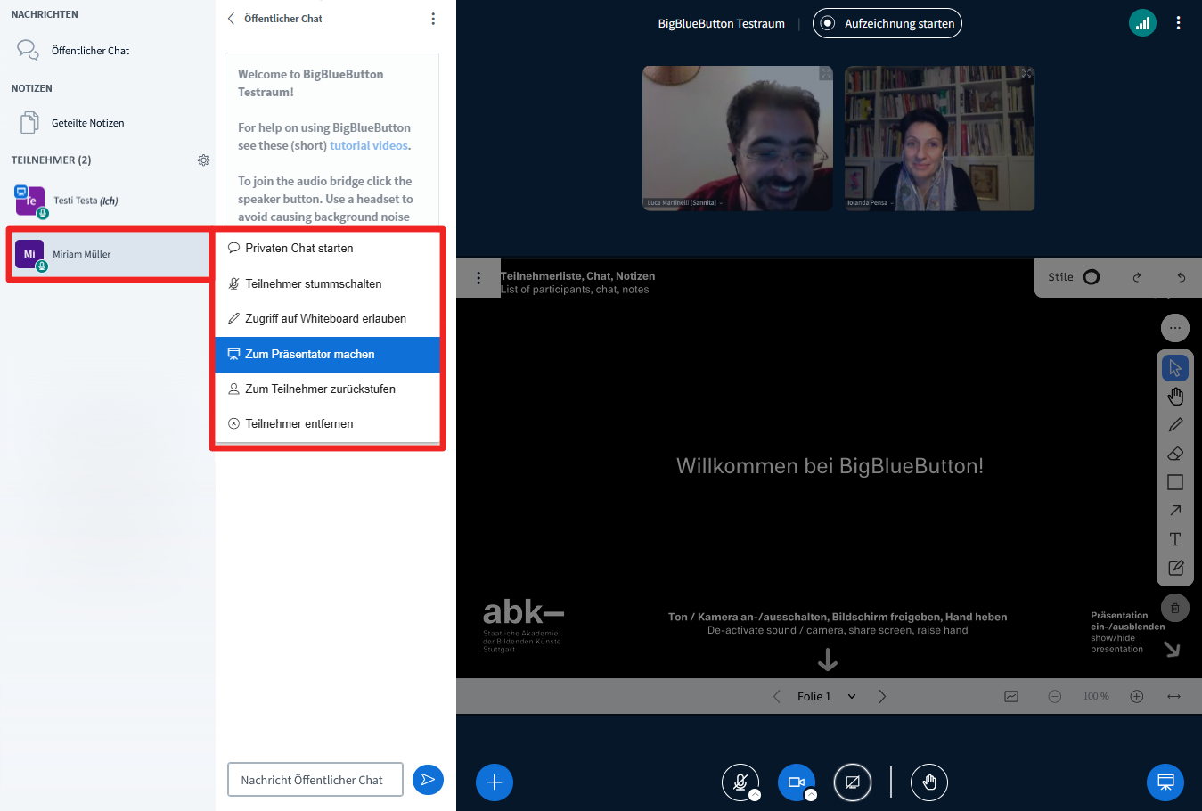Choose Zum Teilnehmer zurückstufen
This screenshot has width=1202, height=811.
coord(328,389)
